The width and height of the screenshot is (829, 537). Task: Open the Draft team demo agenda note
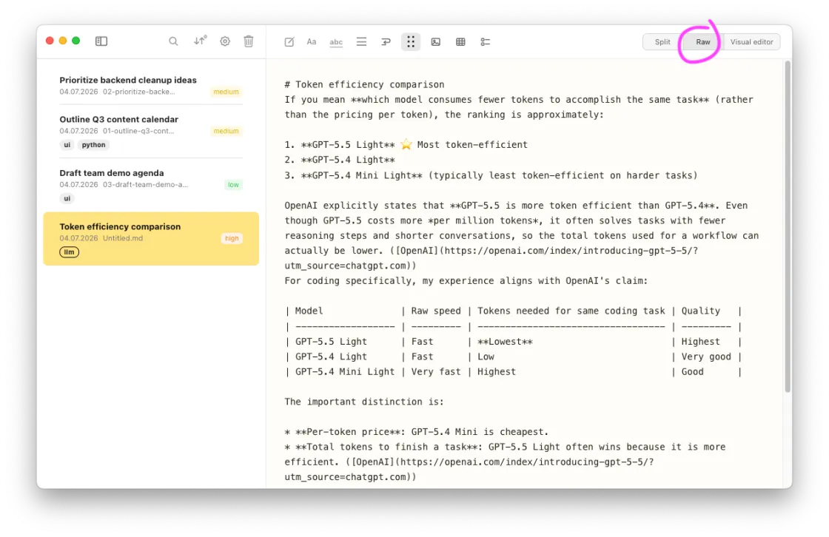pyautogui.click(x=151, y=184)
